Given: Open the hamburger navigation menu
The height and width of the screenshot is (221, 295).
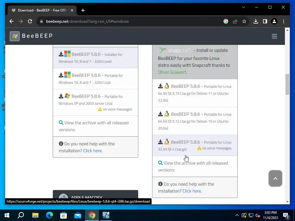Looking at the screenshot, I should [274, 36].
